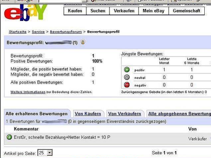This screenshot has width=211, height=158.
Task: Open the Kaufen navigation tab
Action: point(75,11)
